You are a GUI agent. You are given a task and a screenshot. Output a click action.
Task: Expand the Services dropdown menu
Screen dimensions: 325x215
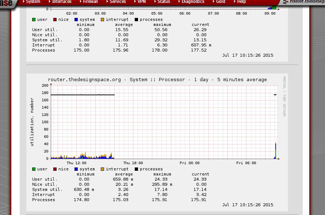coord(118,2)
